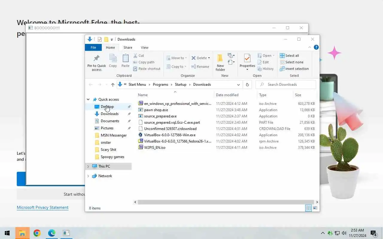Click Startup in the breadcrumb path
Image resolution: width=383 pixels, height=239 pixels.
181,85
